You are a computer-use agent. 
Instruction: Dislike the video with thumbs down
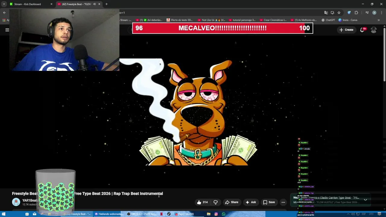pos(216,202)
